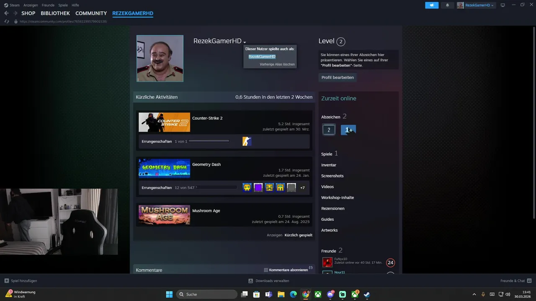Open the REZEKGAMERHD tab
The width and height of the screenshot is (536, 301).
(133, 13)
